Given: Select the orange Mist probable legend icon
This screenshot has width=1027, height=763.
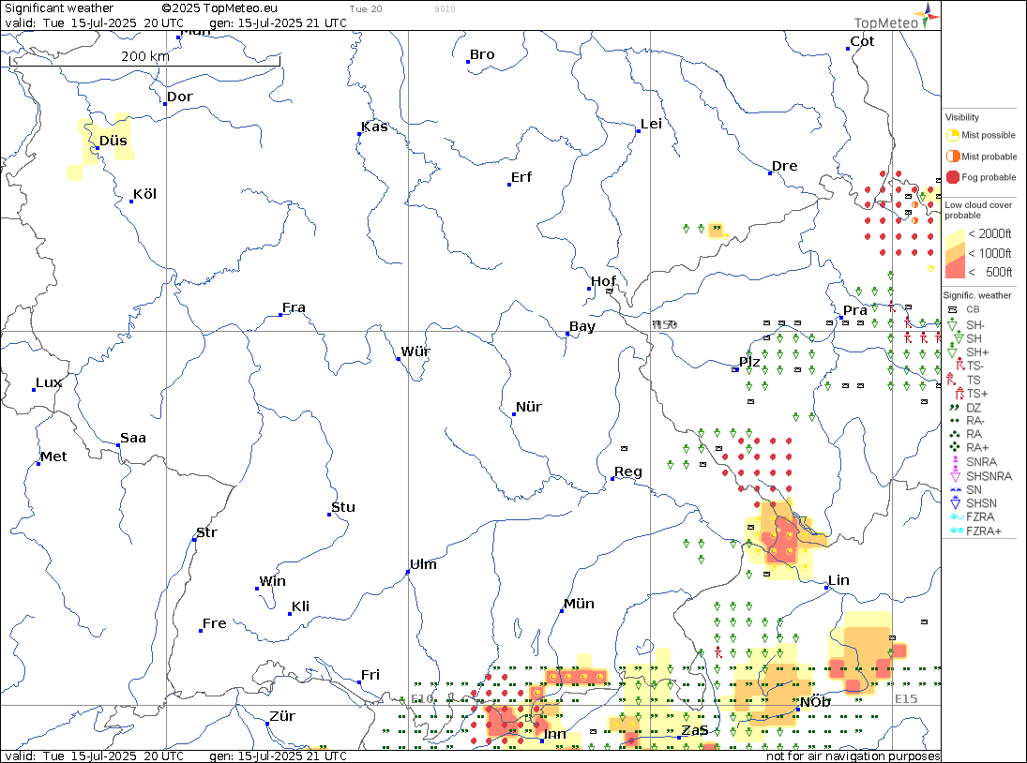Looking at the screenshot, I should [x=952, y=157].
